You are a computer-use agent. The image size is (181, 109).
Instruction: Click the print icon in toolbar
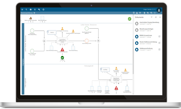[x=31, y=9]
